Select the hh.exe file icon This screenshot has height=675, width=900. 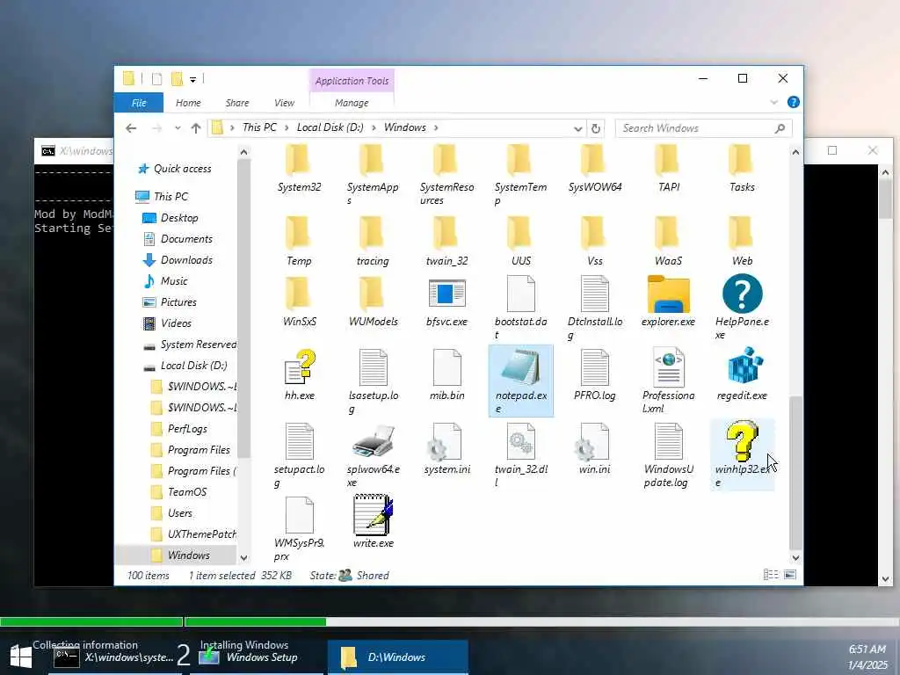[x=300, y=367]
